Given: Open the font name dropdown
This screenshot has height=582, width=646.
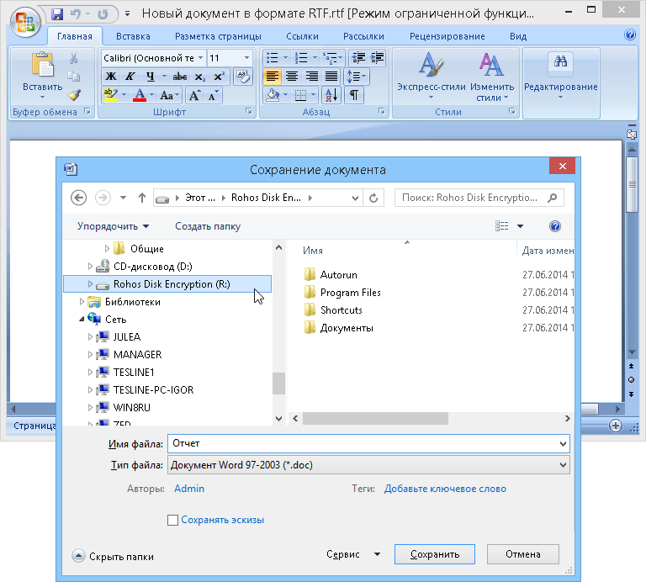Looking at the screenshot, I should click(x=200, y=58).
